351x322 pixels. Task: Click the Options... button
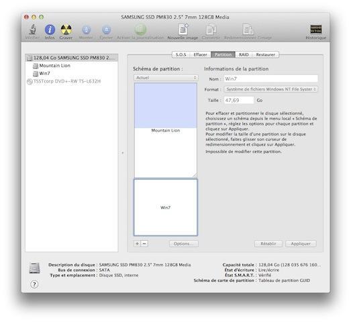pos(184,244)
